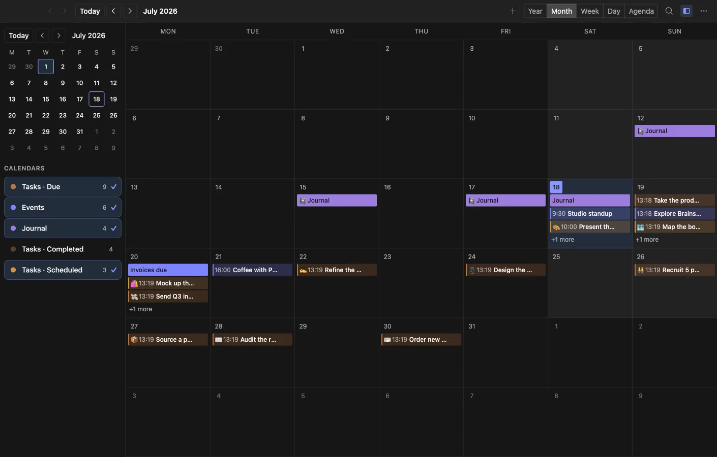This screenshot has height=457, width=717.
Task: Click the blue Events color dot
Action: [x=13, y=208]
